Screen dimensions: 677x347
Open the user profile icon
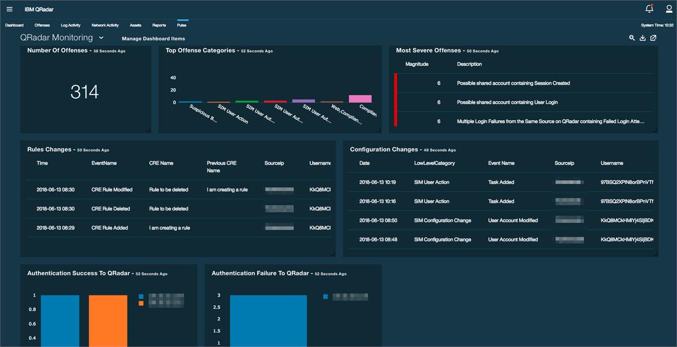[x=669, y=8]
